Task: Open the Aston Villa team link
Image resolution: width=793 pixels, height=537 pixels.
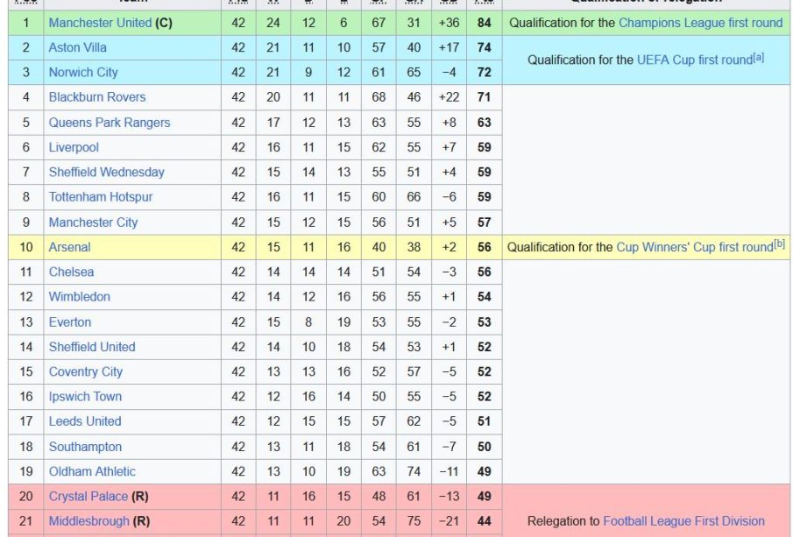Action: pyautogui.click(x=77, y=47)
